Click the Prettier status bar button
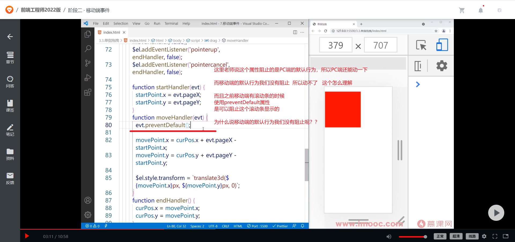The width and height of the screenshot is (515, 242). point(280,226)
